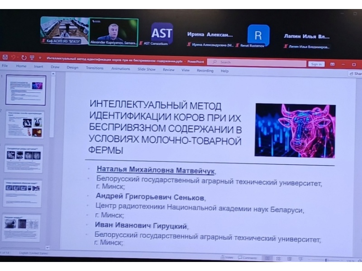This screenshot has height=271, width=362.
Task: Expand the Customize Quick Access Toolbar dropdown
Action: pyautogui.click(x=39, y=58)
